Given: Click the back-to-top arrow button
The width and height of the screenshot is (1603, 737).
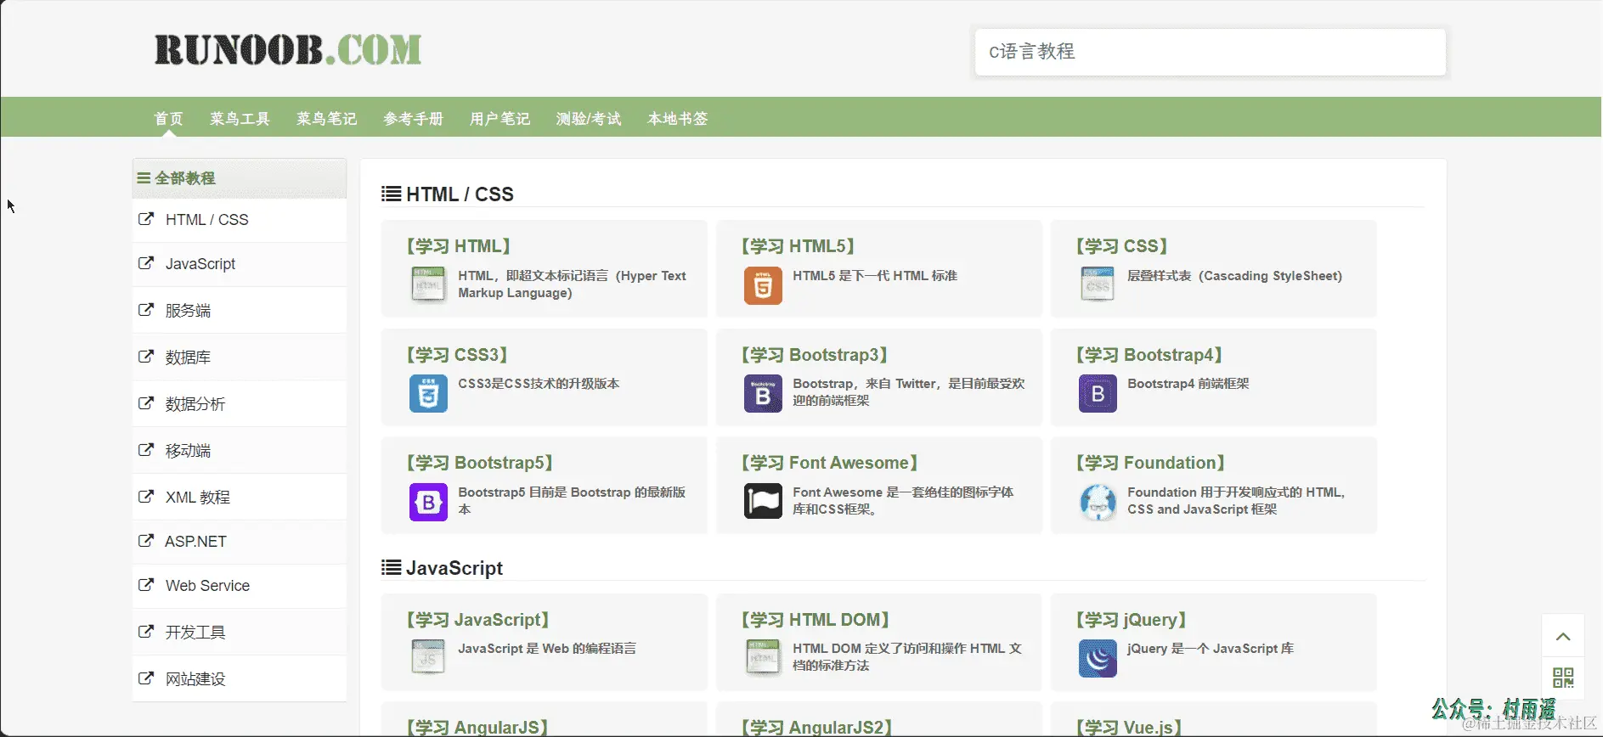Looking at the screenshot, I should pos(1563,636).
